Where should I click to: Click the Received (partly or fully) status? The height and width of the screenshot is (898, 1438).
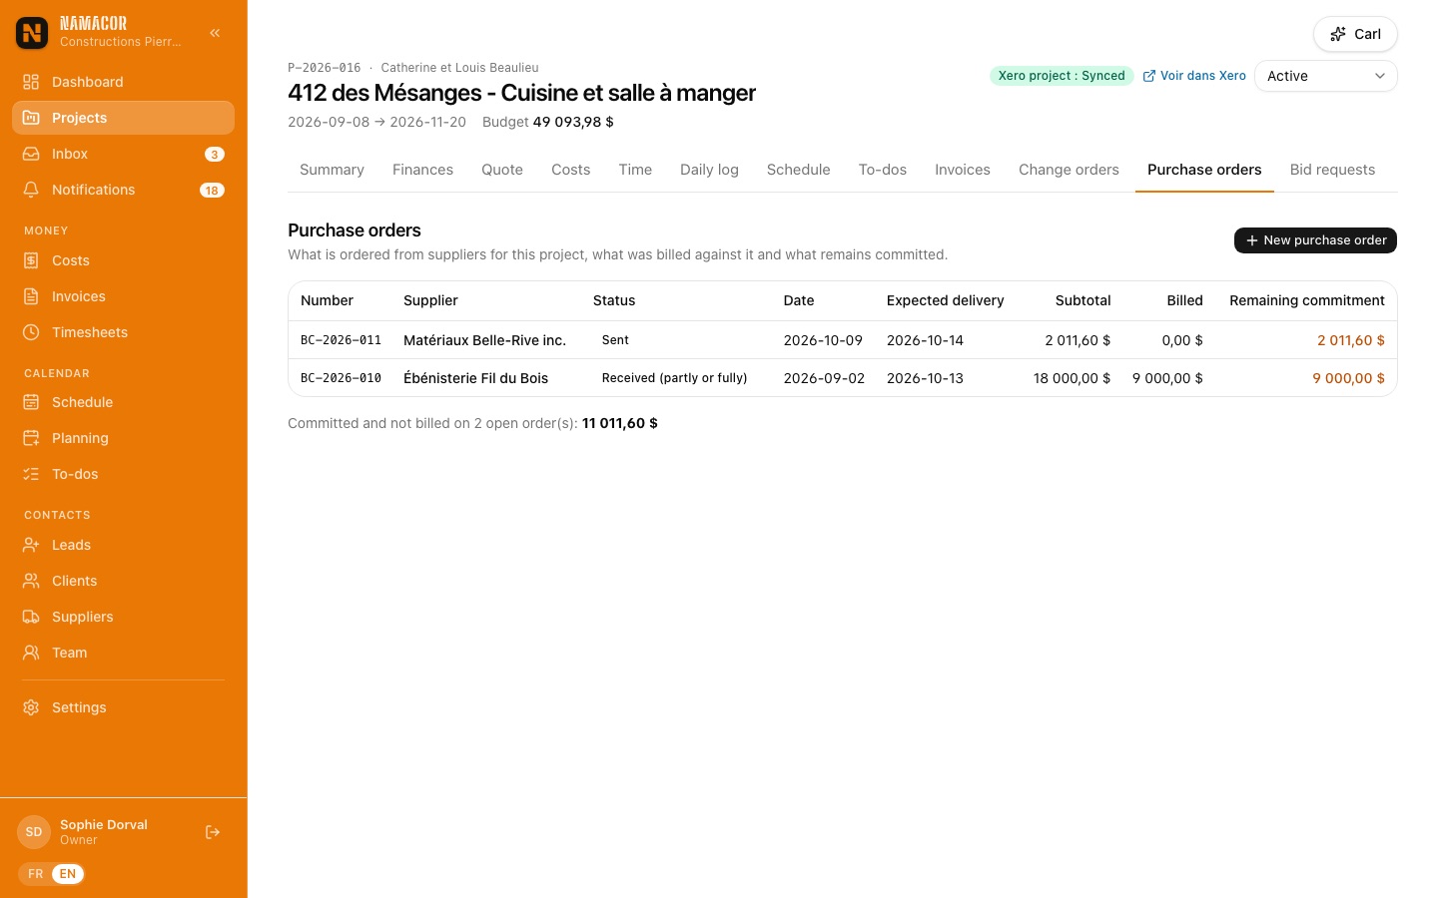tap(674, 378)
